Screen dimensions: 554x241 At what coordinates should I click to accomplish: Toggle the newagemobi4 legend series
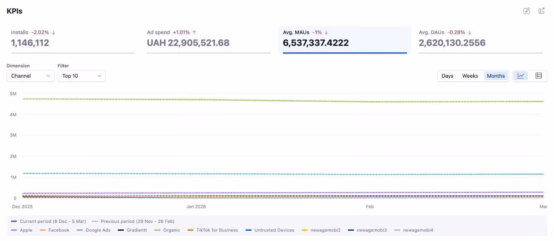pos(414,230)
